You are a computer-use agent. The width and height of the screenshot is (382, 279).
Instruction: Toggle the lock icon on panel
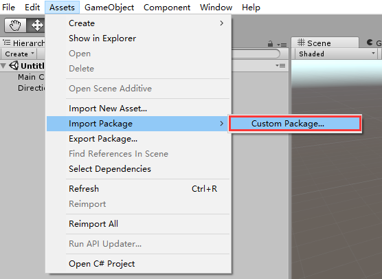(x=270, y=44)
